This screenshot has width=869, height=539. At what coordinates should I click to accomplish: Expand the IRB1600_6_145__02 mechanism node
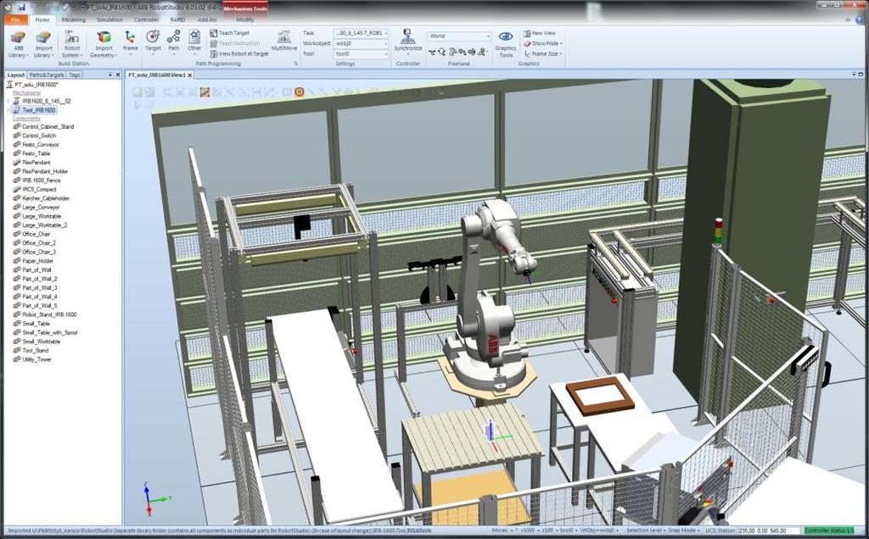tap(8, 101)
